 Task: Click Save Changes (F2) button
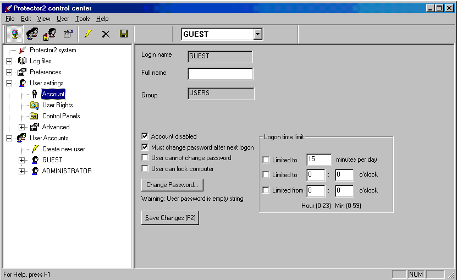pos(170,218)
